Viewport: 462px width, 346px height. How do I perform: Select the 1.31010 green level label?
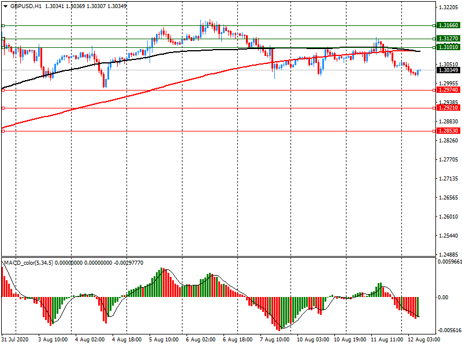pyautogui.click(x=448, y=47)
